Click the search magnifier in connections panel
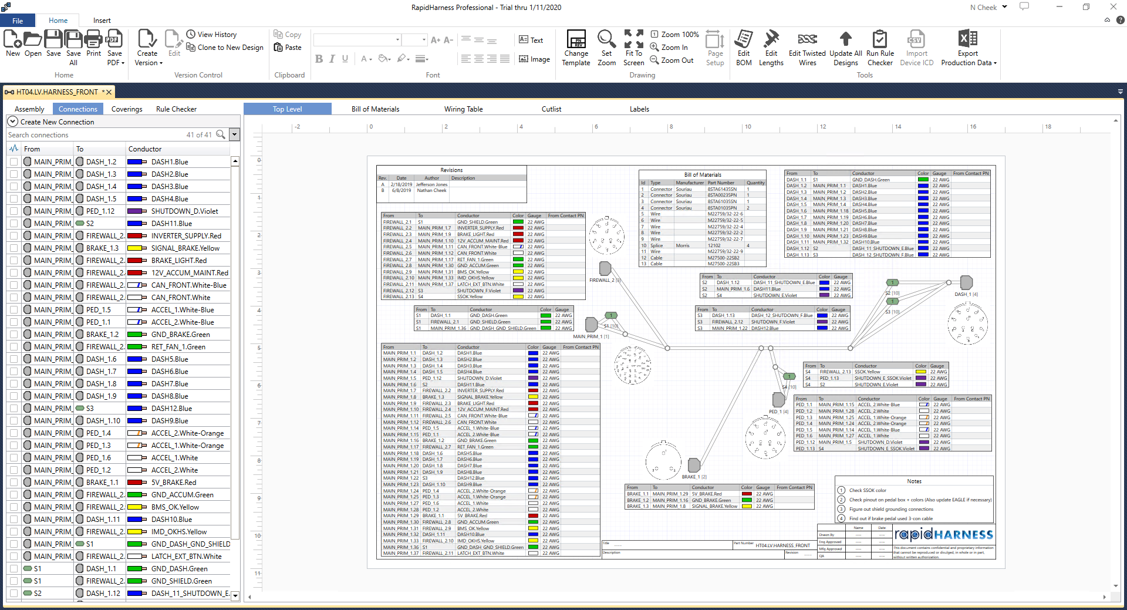 [x=221, y=134]
